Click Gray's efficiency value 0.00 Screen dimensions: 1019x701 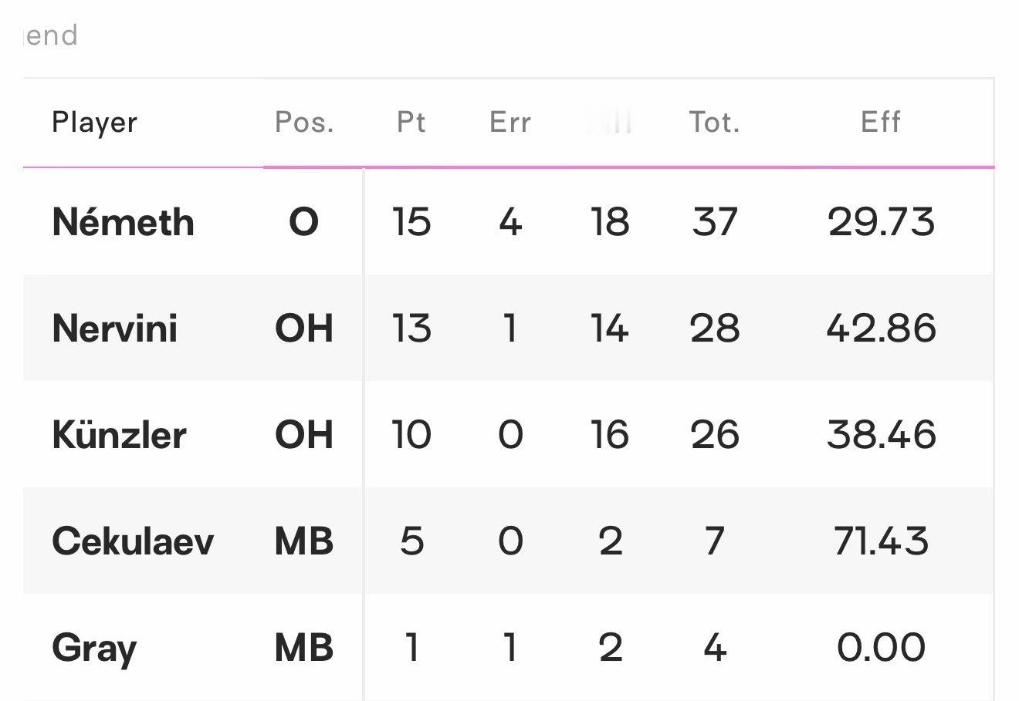click(881, 648)
